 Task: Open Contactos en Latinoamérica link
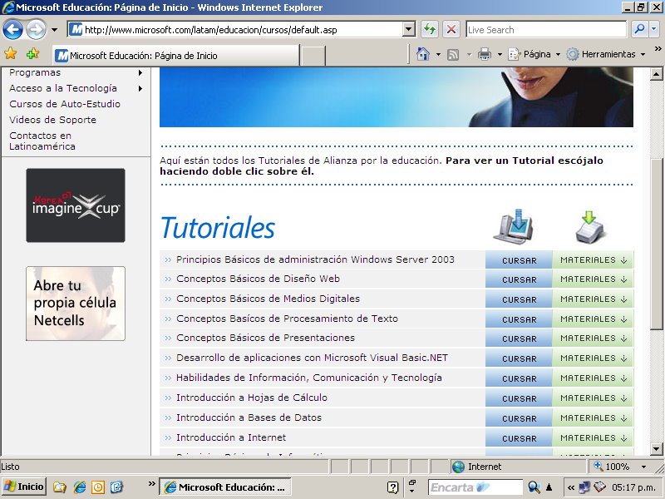point(42,141)
